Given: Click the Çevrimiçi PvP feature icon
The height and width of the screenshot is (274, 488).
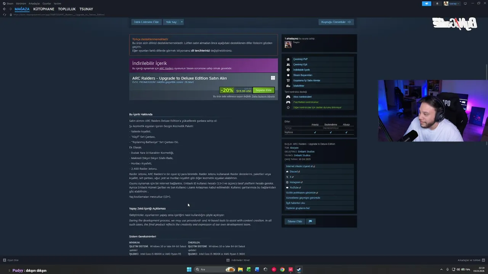Looking at the screenshot, I should pyautogui.click(x=288, y=59).
